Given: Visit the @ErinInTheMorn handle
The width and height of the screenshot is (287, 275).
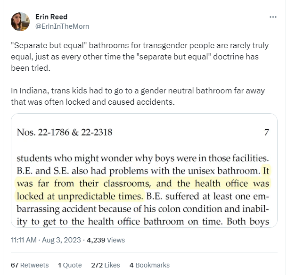Looking at the screenshot, I should pos(62,26).
